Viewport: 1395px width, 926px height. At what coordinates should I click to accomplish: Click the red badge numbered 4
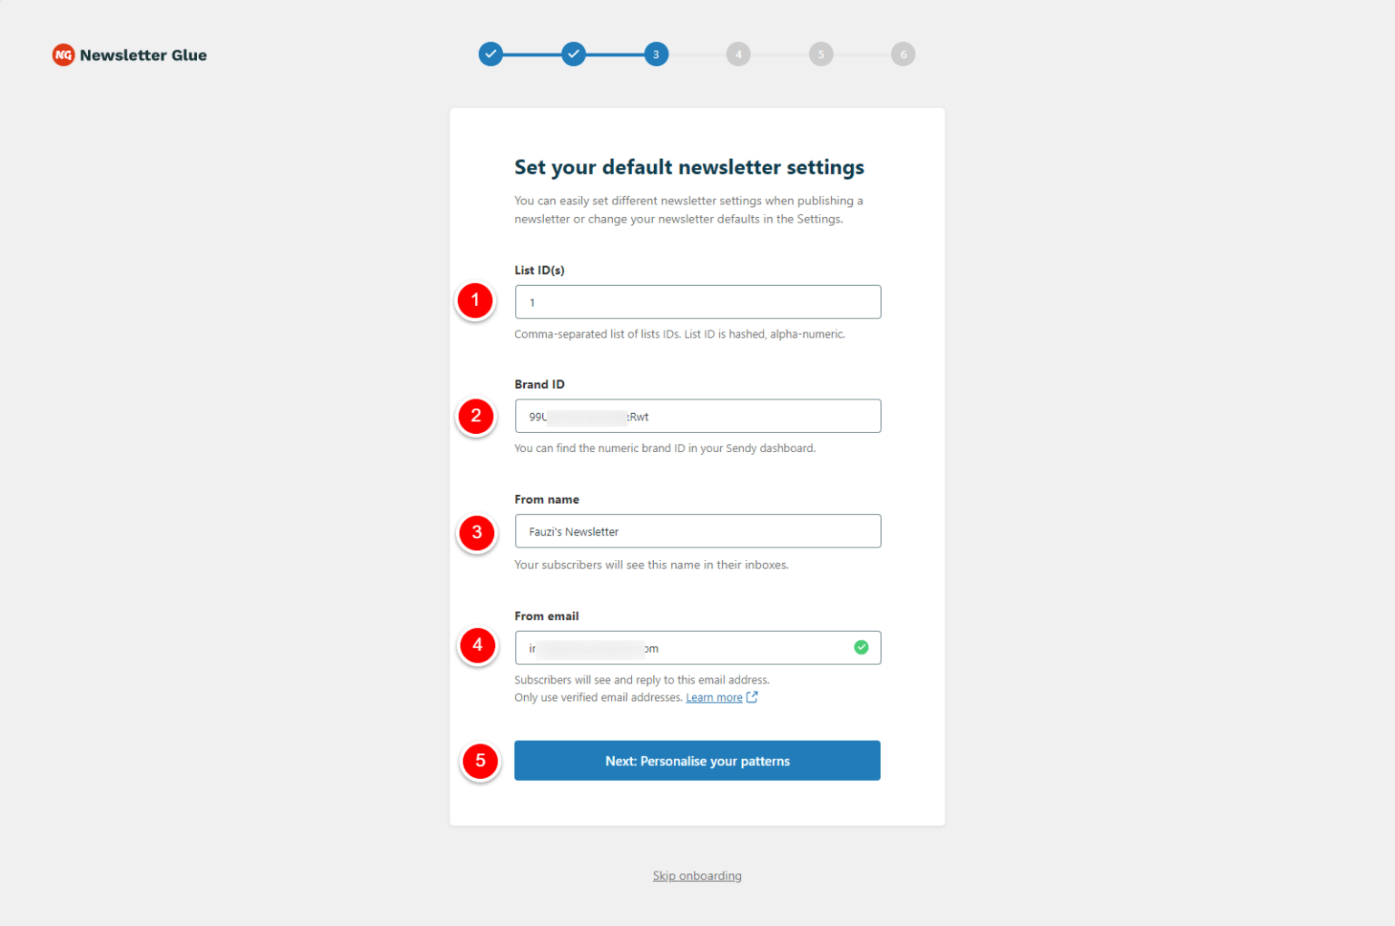pos(477,645)
